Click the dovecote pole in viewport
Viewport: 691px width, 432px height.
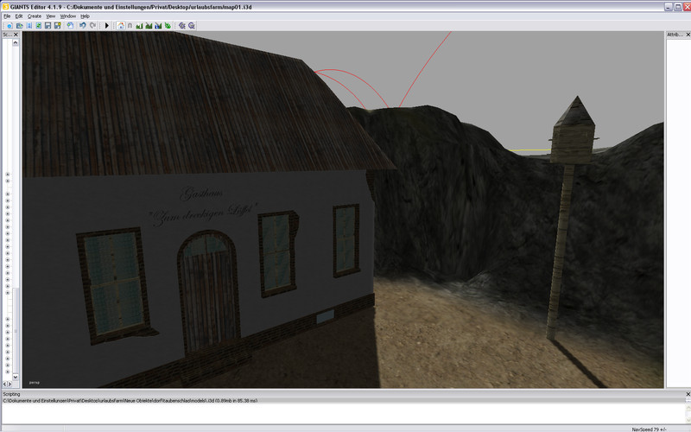point(560,251)
